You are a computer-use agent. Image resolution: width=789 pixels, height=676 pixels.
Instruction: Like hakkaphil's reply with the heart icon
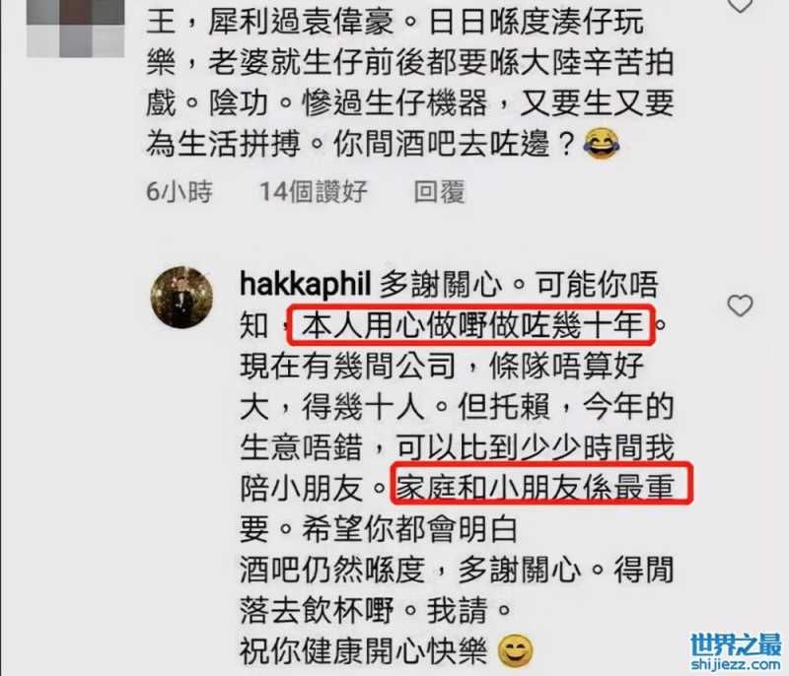pos(740,306)
